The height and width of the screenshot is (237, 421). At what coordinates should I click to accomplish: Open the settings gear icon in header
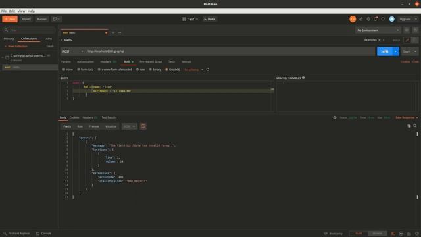[x=368, y=19]
